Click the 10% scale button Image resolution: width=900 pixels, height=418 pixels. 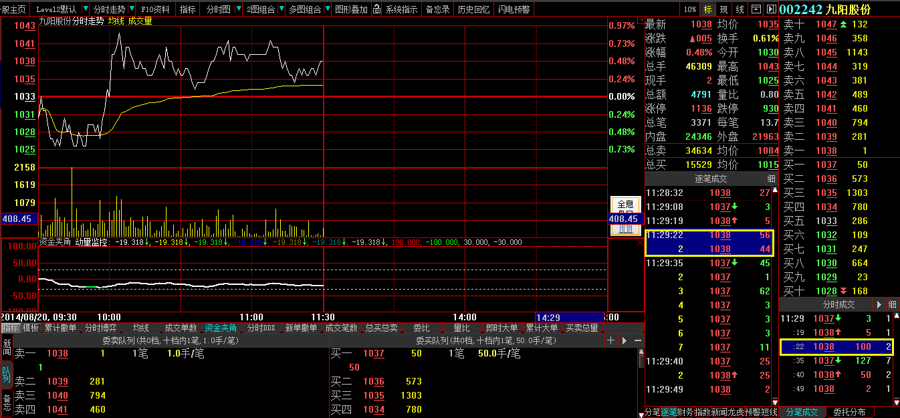[x=690, y=9]
